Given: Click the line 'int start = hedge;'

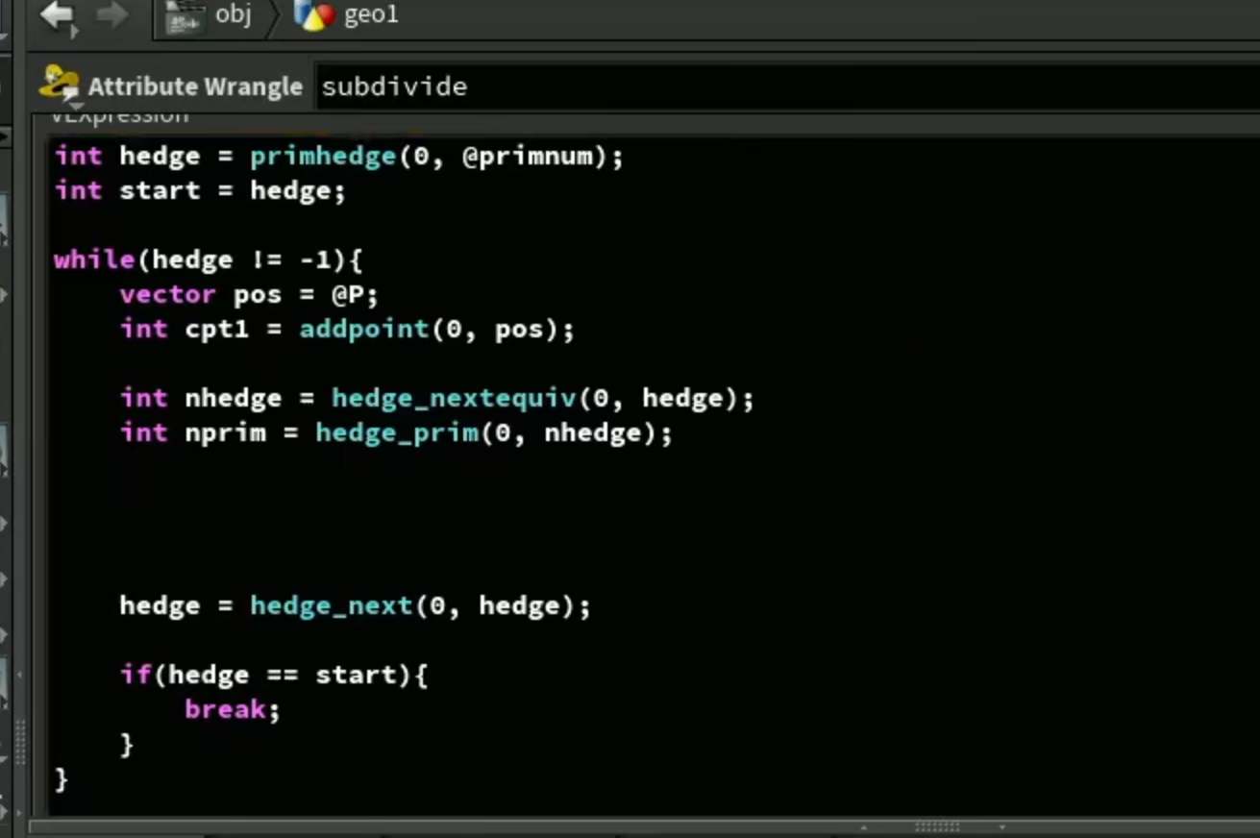Looking at the screenshot, I should coord(200,190).
